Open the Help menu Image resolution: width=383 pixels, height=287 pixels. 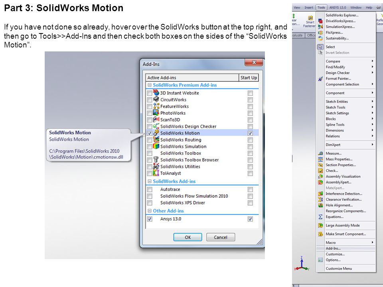point(369,8)
